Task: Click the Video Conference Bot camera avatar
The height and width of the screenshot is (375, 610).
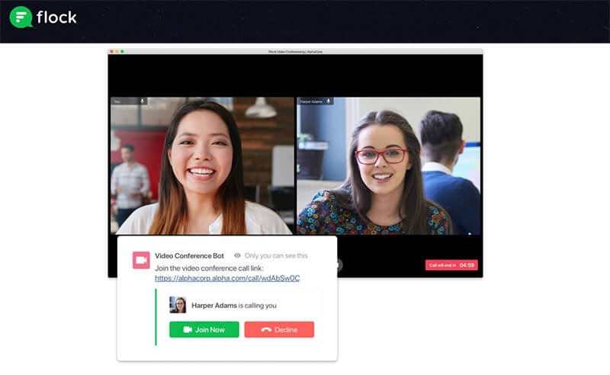Action: point(141,260)
